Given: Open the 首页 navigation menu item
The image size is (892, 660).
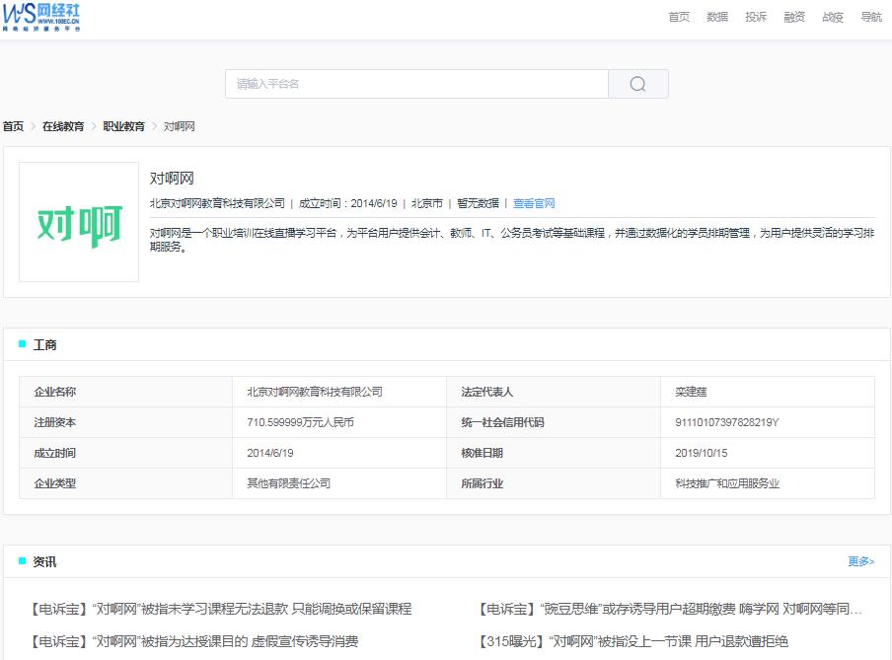Looking at the screenshot, I should pos(677,17).
